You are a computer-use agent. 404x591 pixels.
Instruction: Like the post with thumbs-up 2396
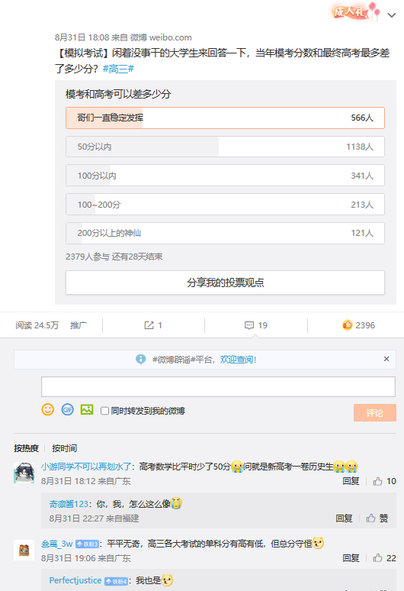347,325
